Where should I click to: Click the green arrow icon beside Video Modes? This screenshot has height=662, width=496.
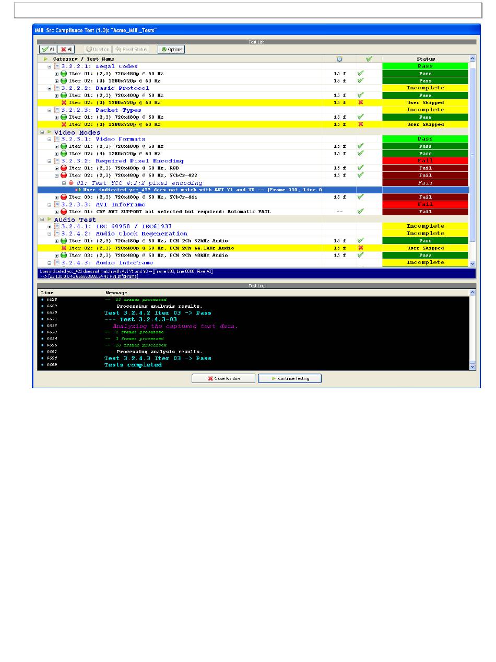(49, 133)
